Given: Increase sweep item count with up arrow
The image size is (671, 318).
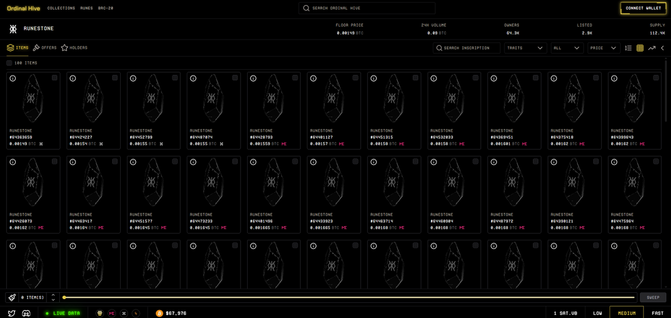Looking at the screenshot, I should (53, 295).
